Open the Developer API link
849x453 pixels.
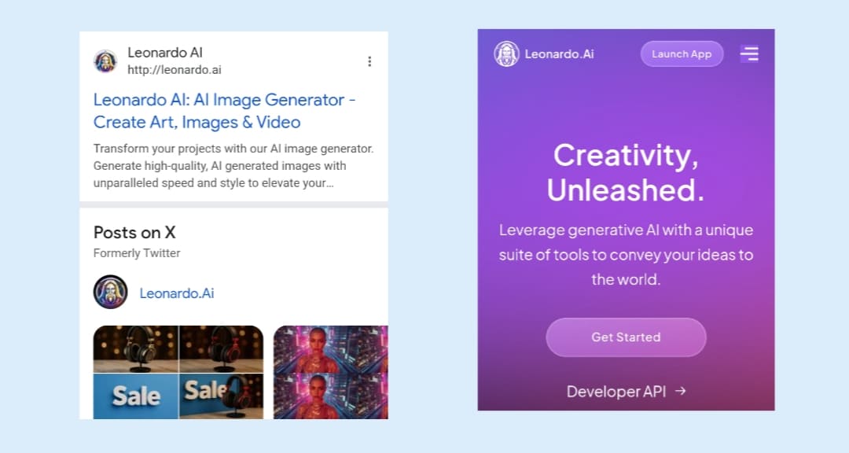point(616,392)
